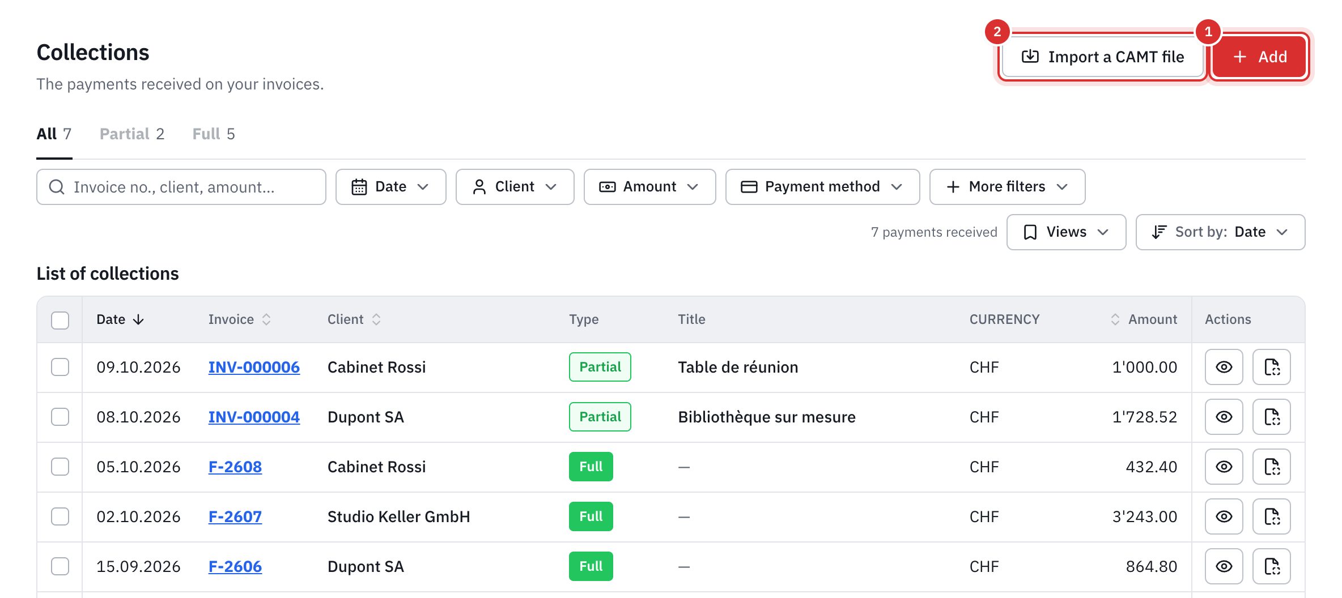Select all collections checkbox in header
The width and height of the screenshot is (1342, 598).
click(60, 320)
